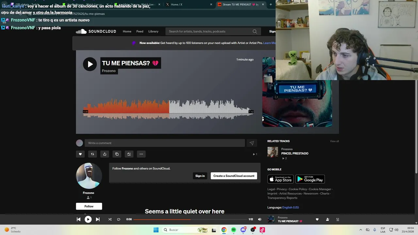418x235 pixels.
Task: Follow artist icon in player bar
Action: coord(328,219)
